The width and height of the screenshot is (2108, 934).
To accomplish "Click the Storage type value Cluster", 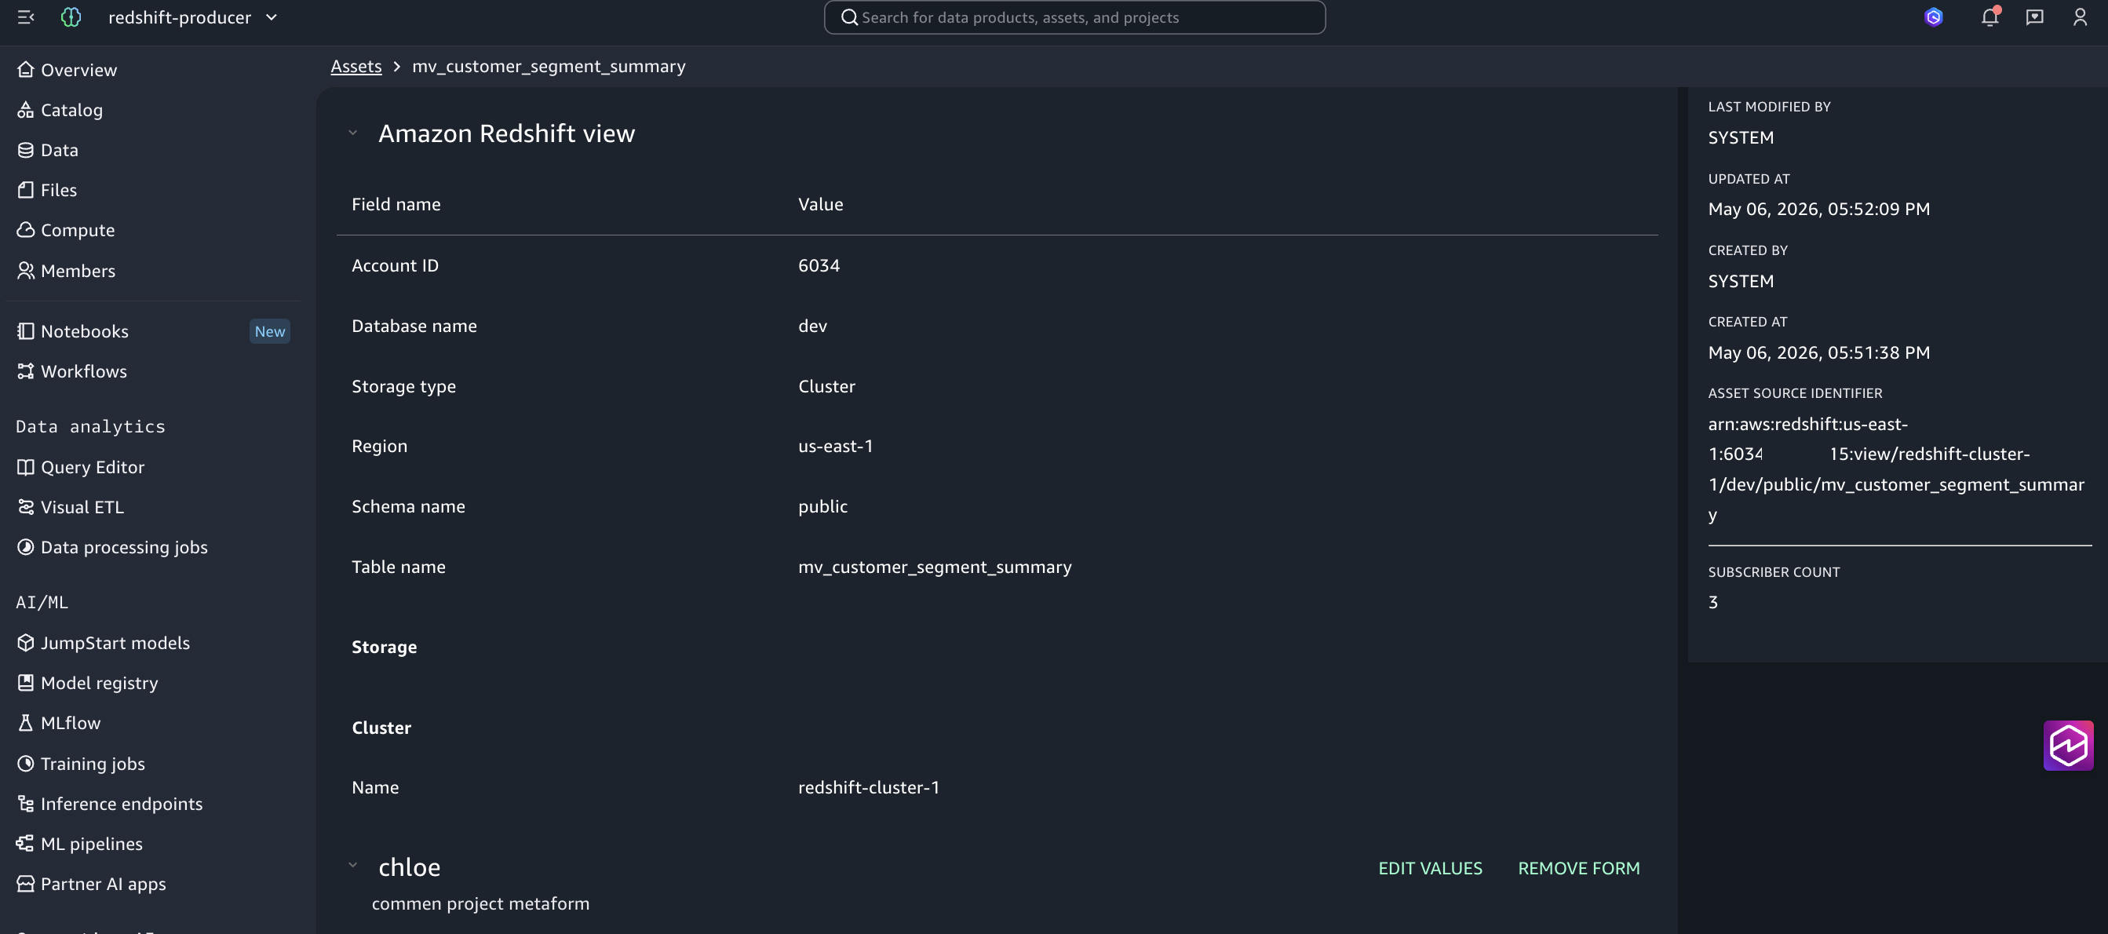I will [x=826, y=386].
